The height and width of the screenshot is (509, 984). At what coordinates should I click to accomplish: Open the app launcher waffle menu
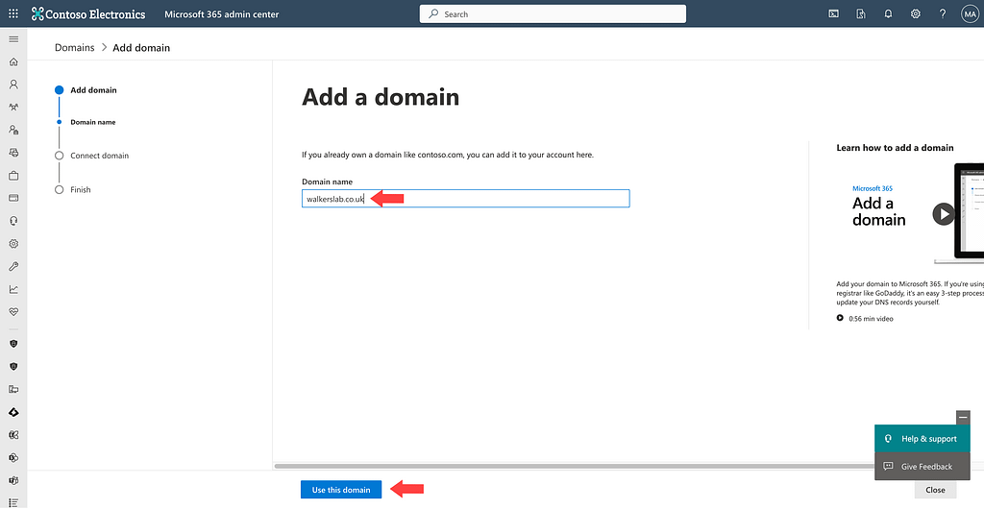point(13,14)
